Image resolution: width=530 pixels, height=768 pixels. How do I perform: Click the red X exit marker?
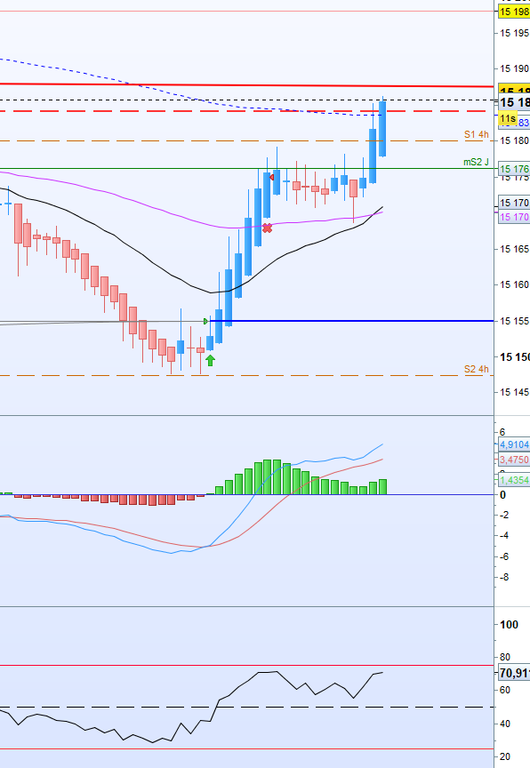(x=267, y=228)
